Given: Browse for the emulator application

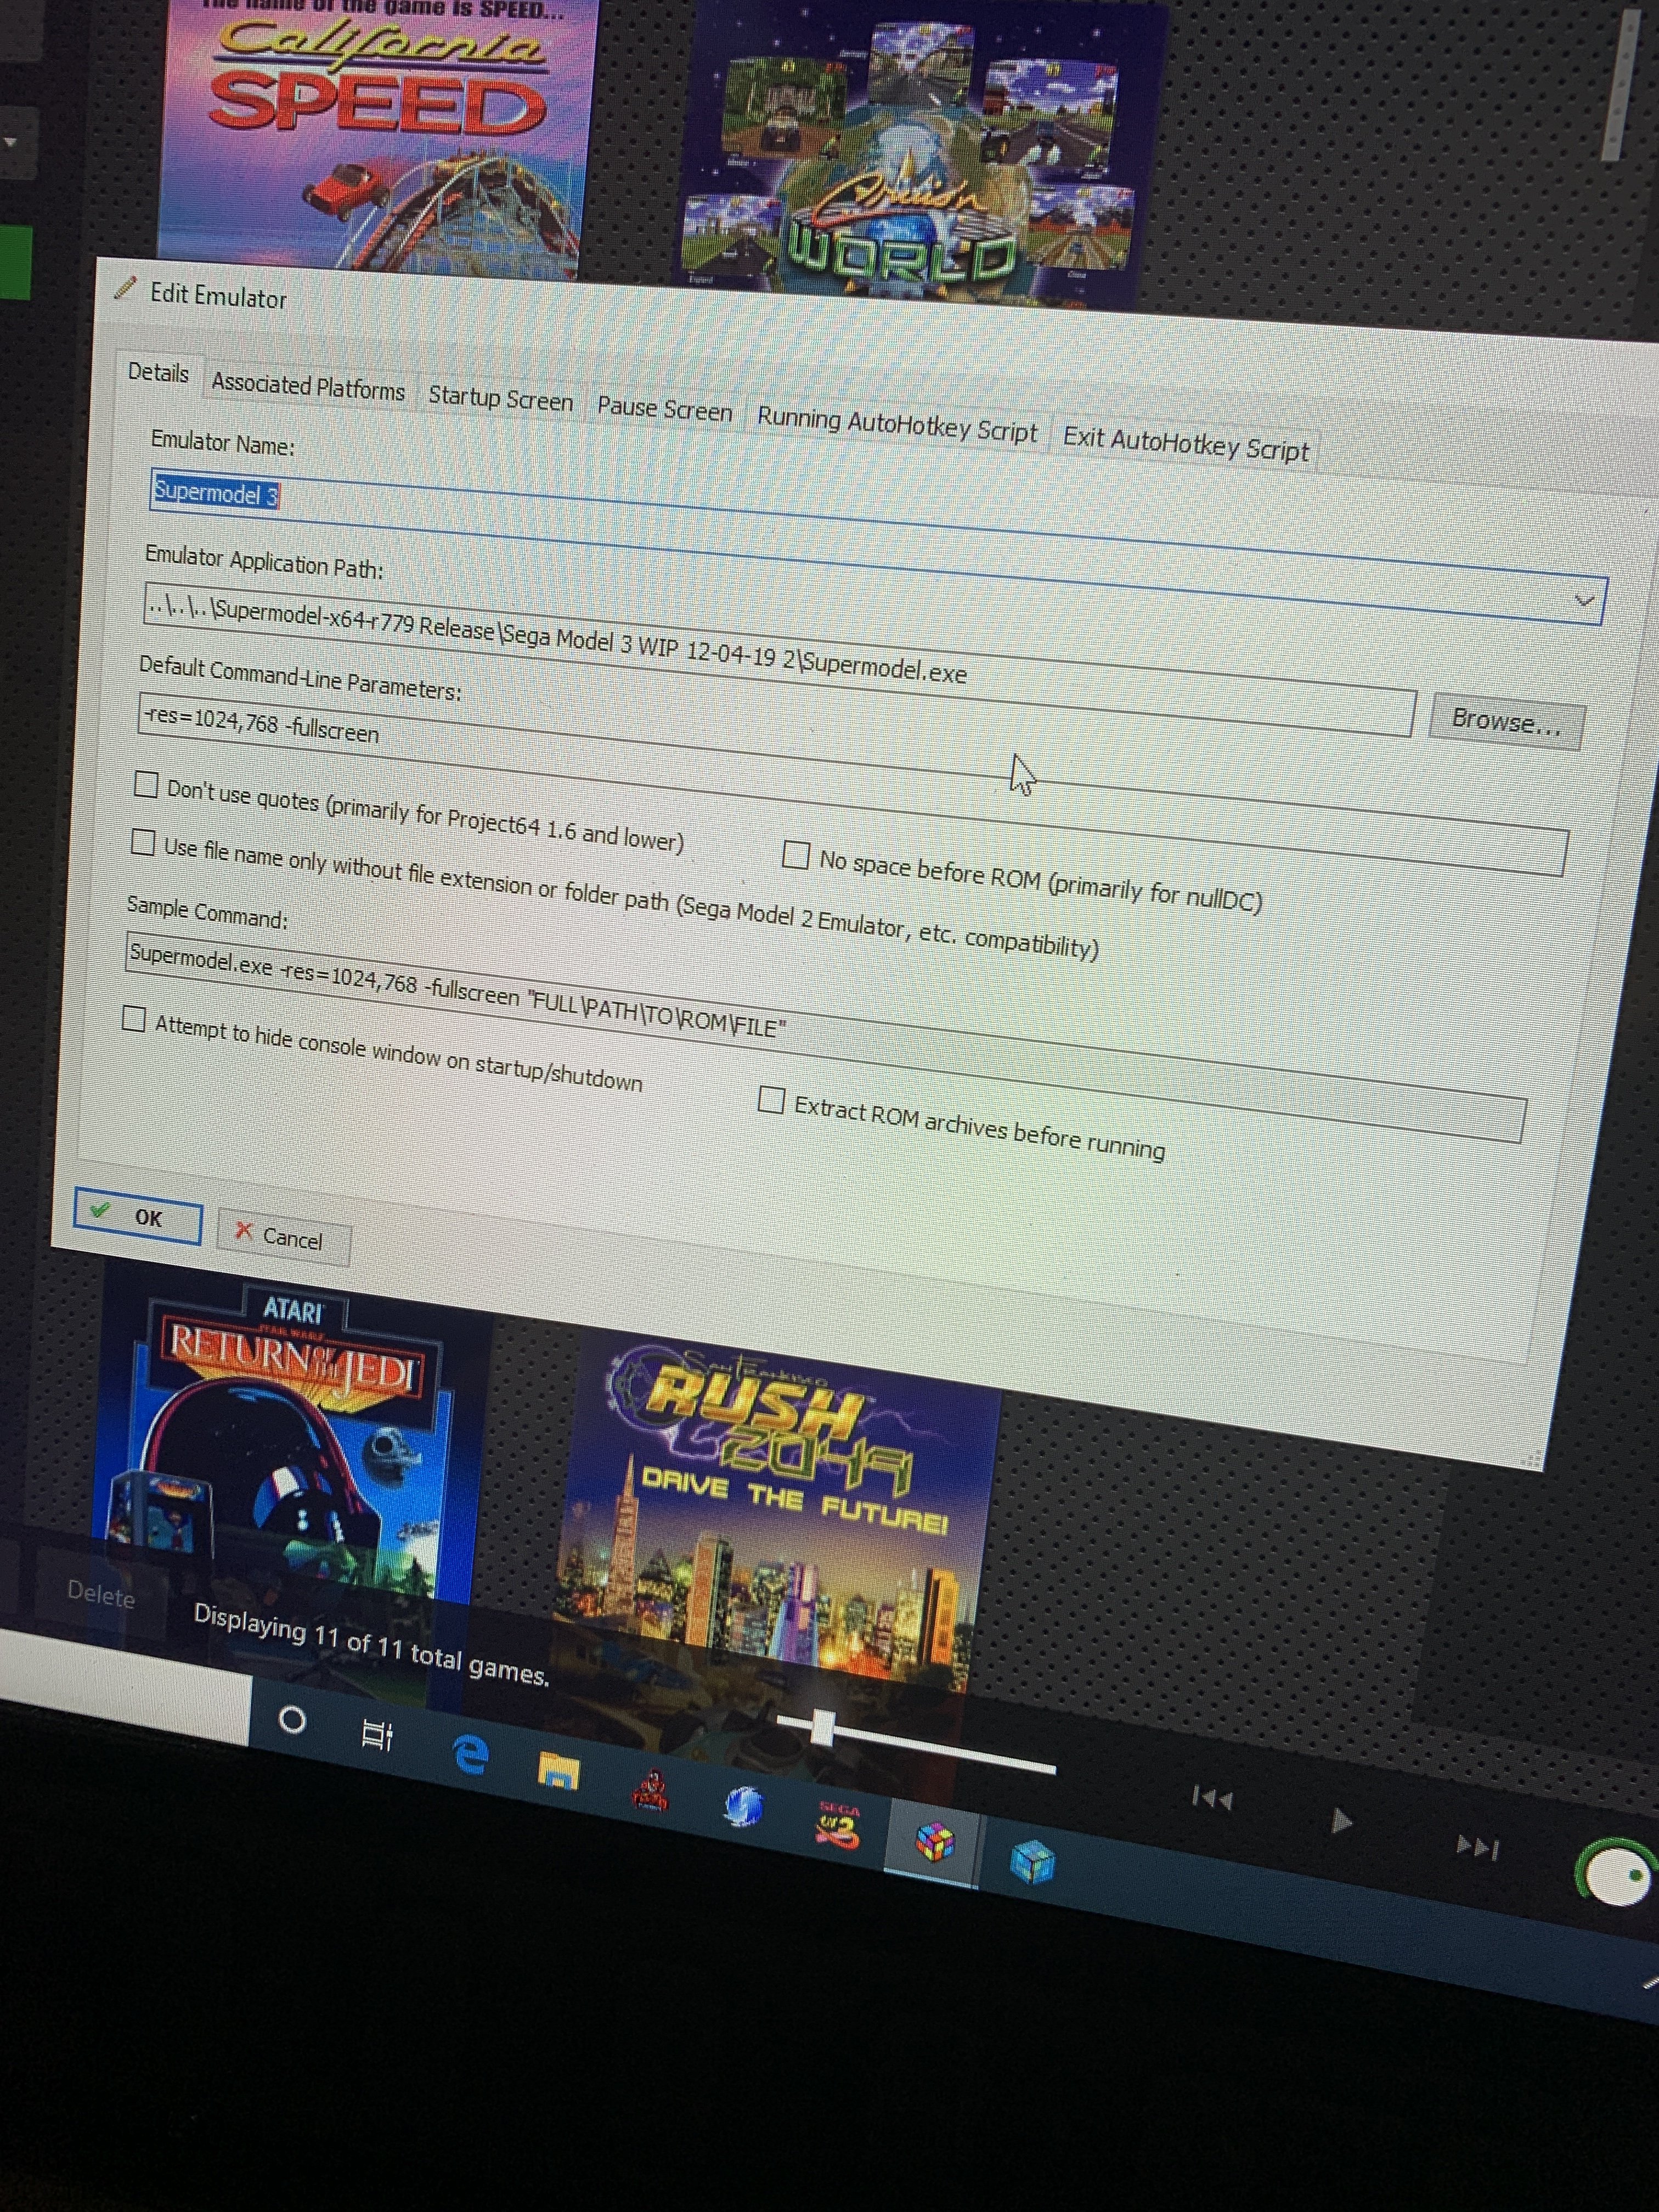Looking at the screenshot, I should [1506, 721].
